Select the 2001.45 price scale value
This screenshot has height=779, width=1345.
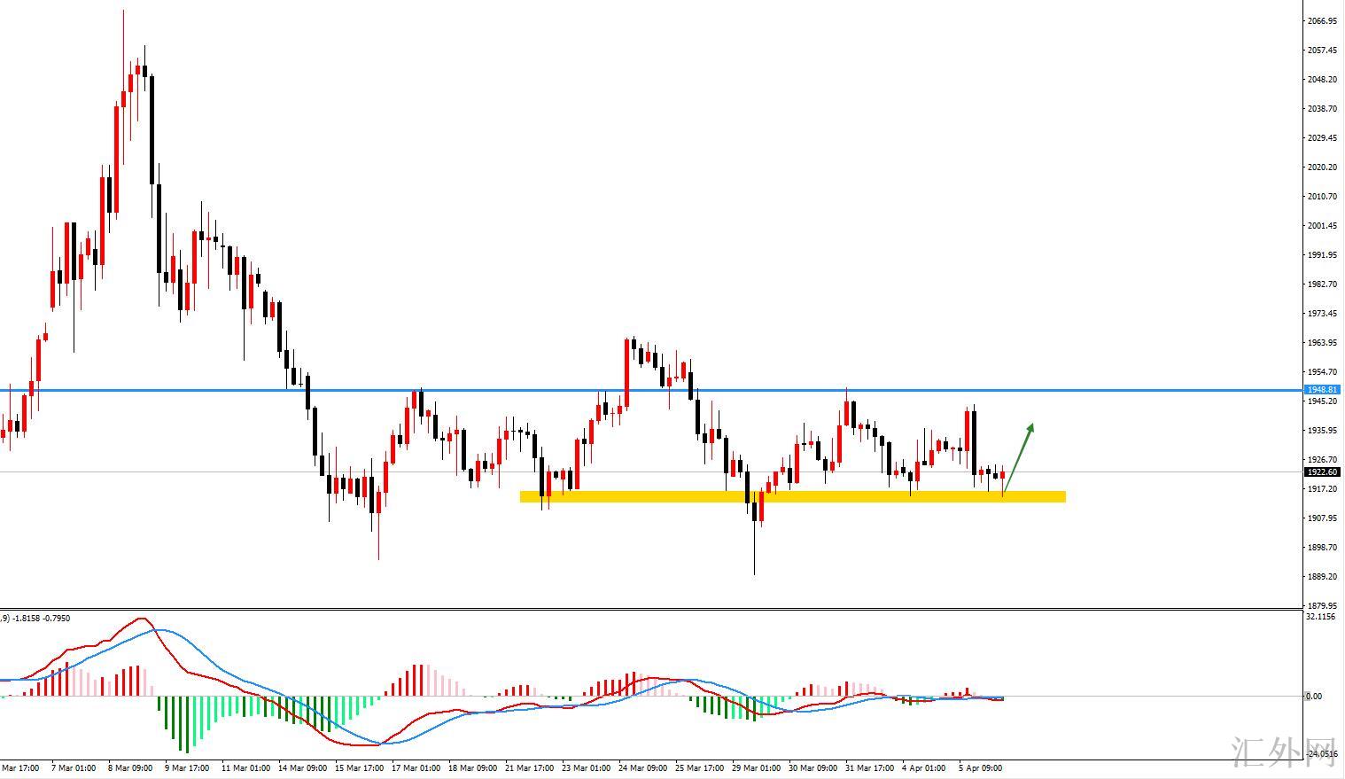coord(1322,226)
